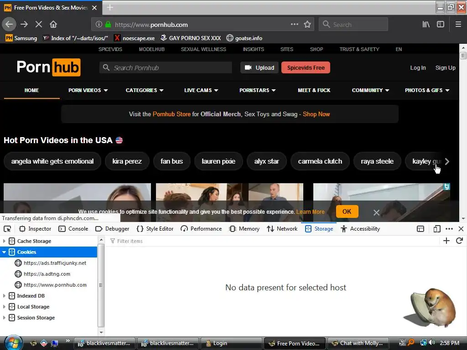The width and height of the screenshot is (467, 350).
Task: Show next trending chips with the right arrow
Action: [447, 161]
